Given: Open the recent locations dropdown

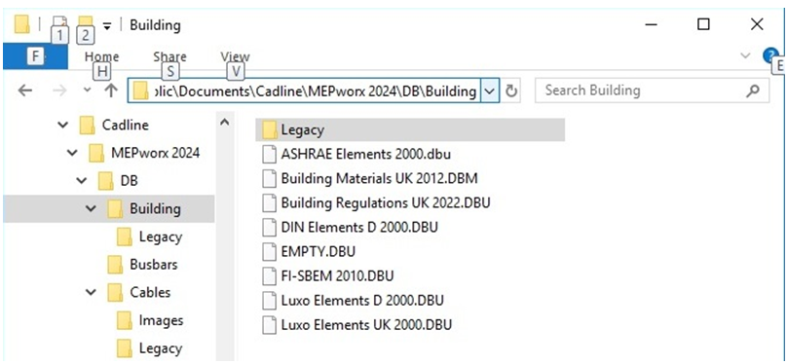Looking at the screenshot, I should (87, 91).
